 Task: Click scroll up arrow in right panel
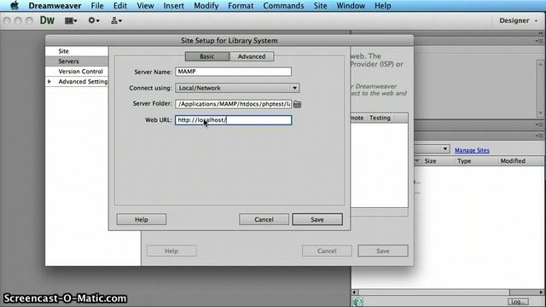(x=540, y=64)
